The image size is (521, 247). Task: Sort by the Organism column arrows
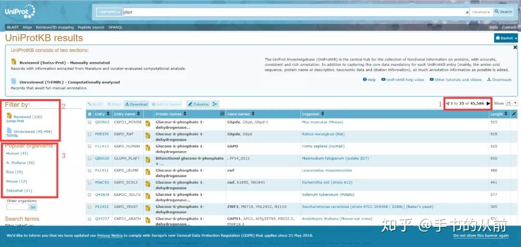tap(322, 114)
